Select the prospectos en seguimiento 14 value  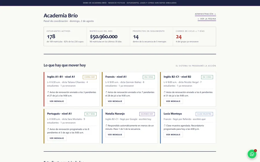pyautogui.click(x=136, y=37)
